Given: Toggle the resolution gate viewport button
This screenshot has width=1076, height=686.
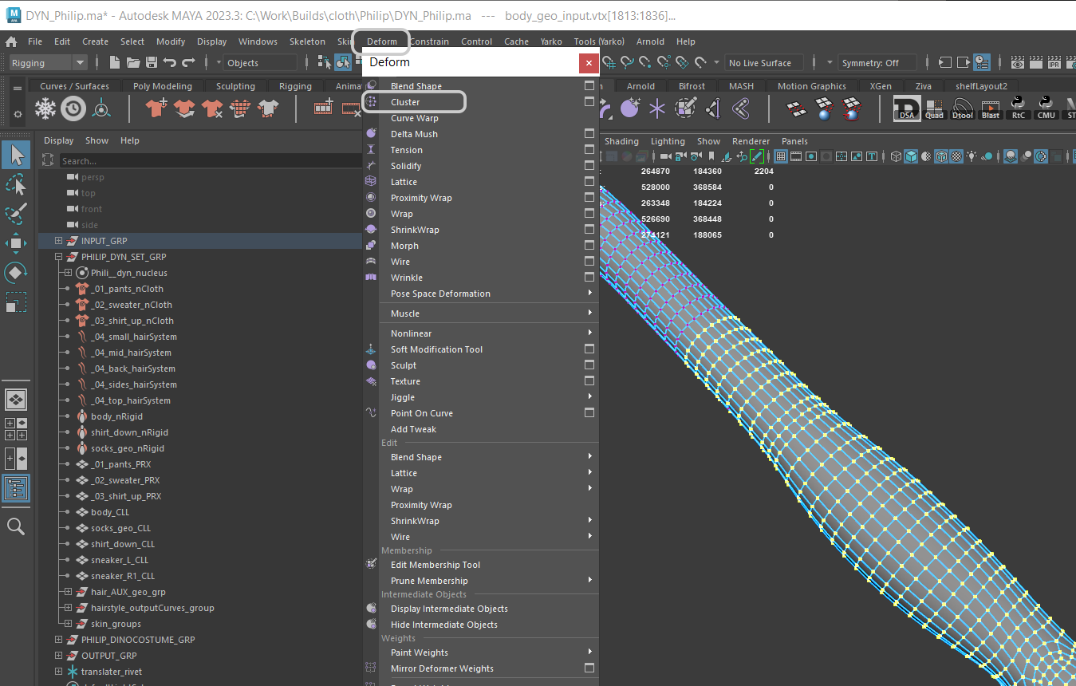Looking at the screenshot, I should pos(811,156).
